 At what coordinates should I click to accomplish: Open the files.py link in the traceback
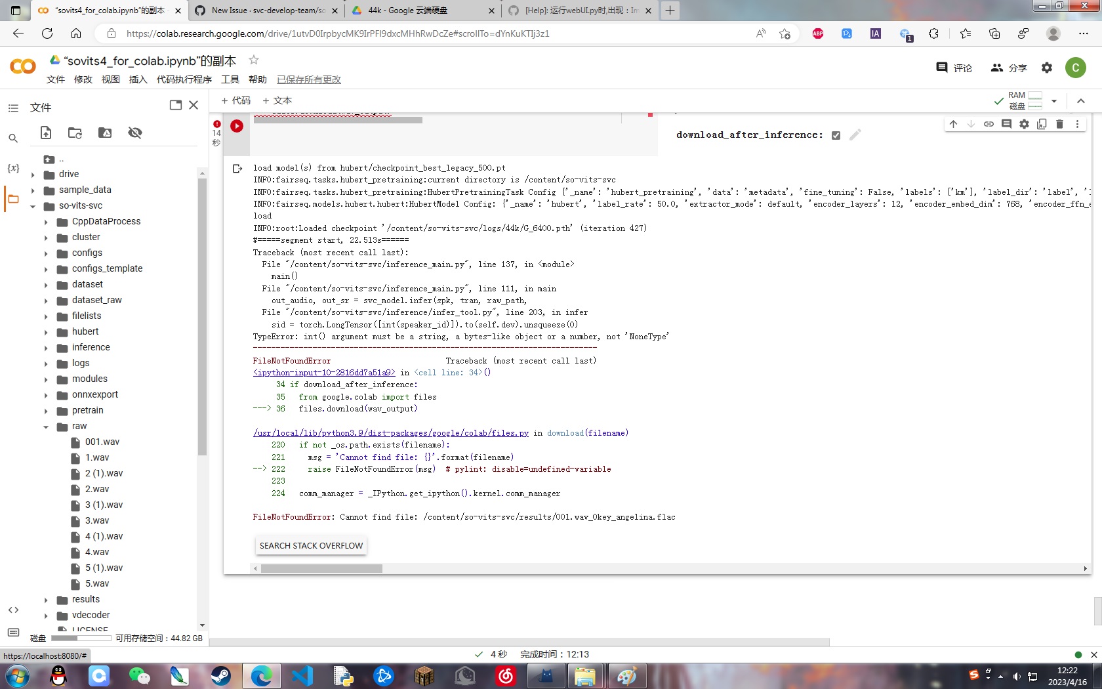pyautogui.click(x=390, y=433)
